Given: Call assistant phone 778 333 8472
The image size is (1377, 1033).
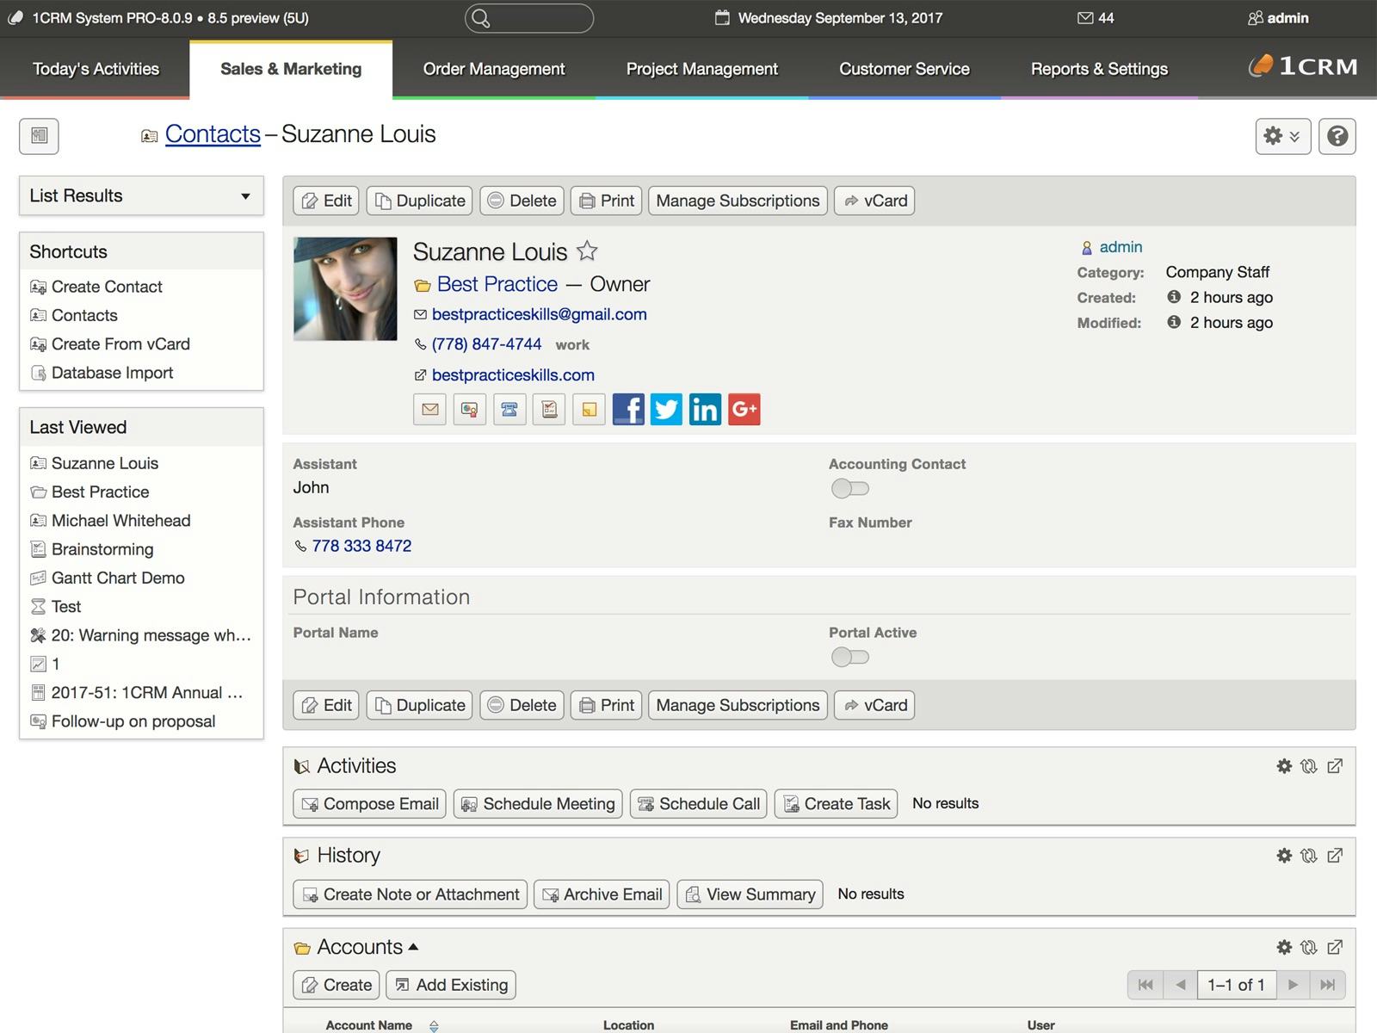Looking at the screenshot, I should 361,546.
